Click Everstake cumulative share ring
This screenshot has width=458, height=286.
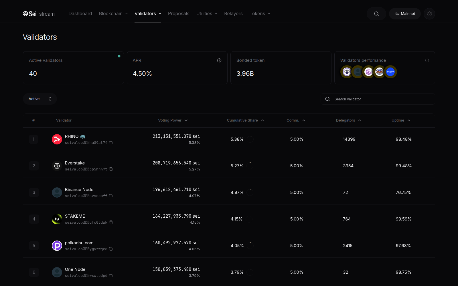250,166
